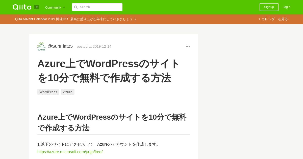
Task: Click the Signup button
Action: point(269,7)
